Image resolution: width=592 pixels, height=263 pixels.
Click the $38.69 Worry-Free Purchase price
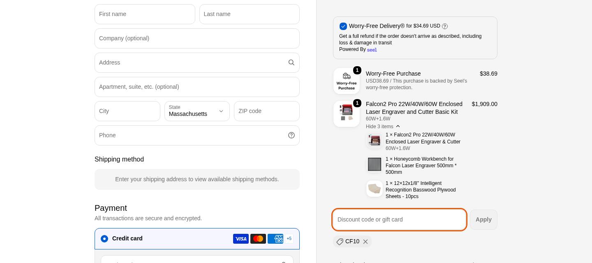(x=488, y=74)
